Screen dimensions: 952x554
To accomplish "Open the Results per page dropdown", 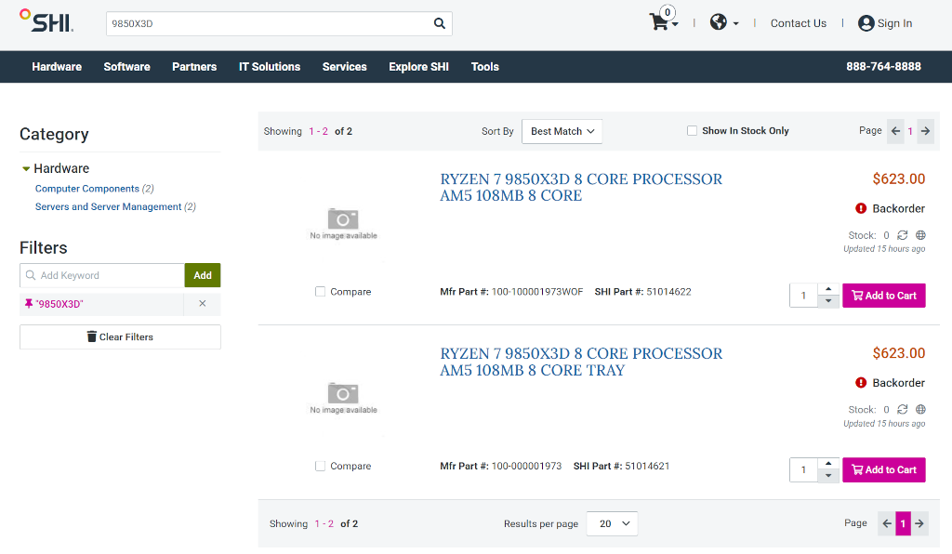I will point(614,524).
